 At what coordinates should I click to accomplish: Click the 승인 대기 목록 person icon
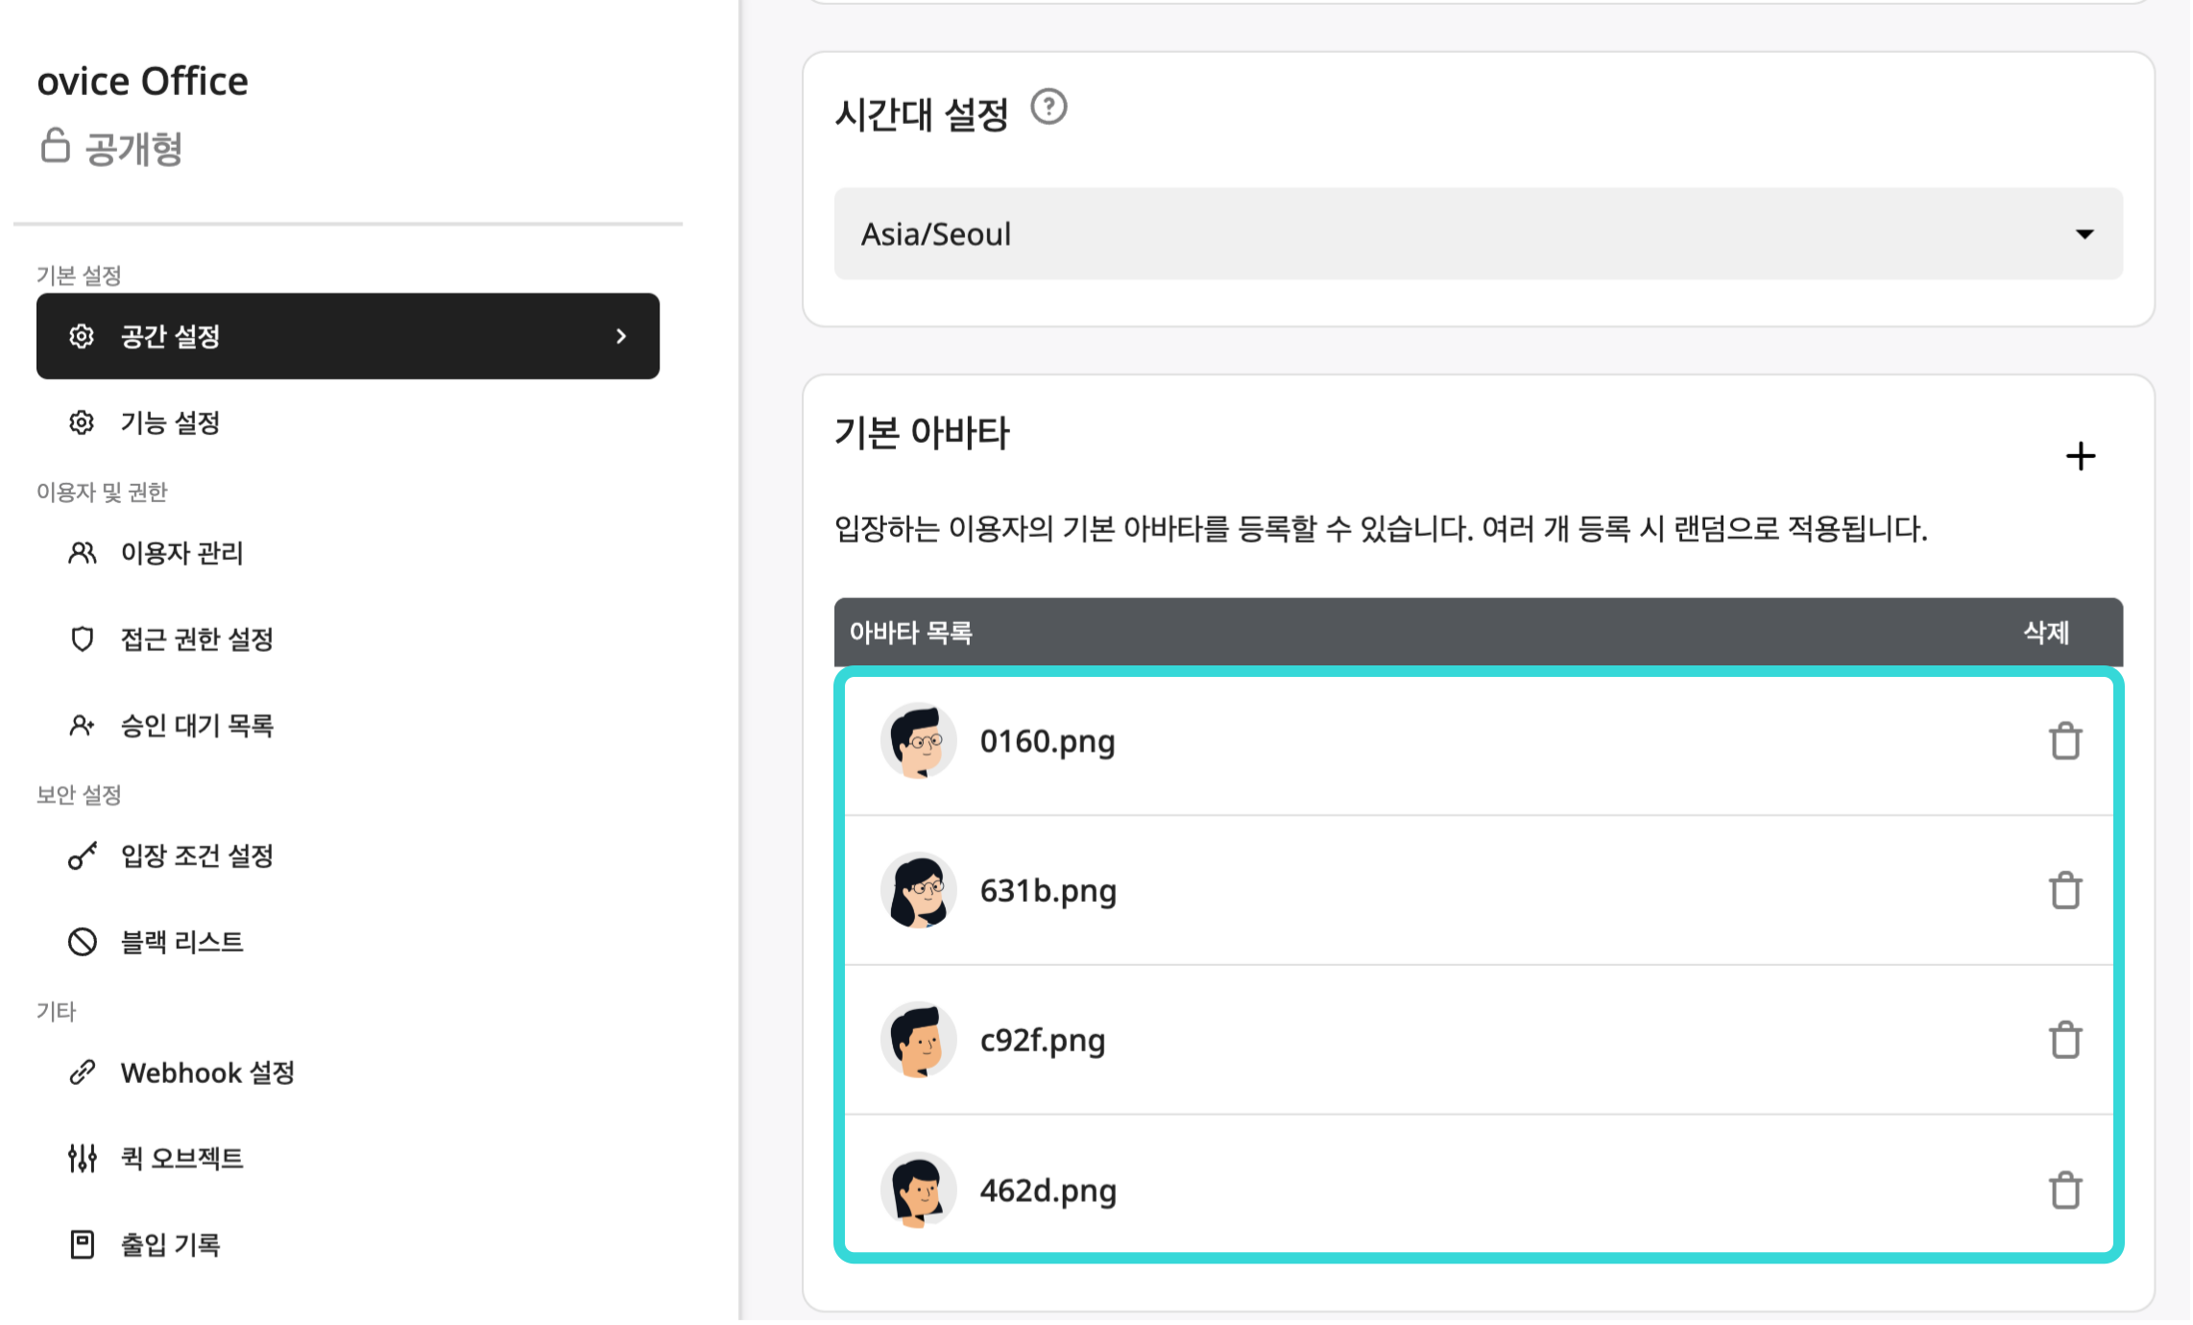coord(83,725)
